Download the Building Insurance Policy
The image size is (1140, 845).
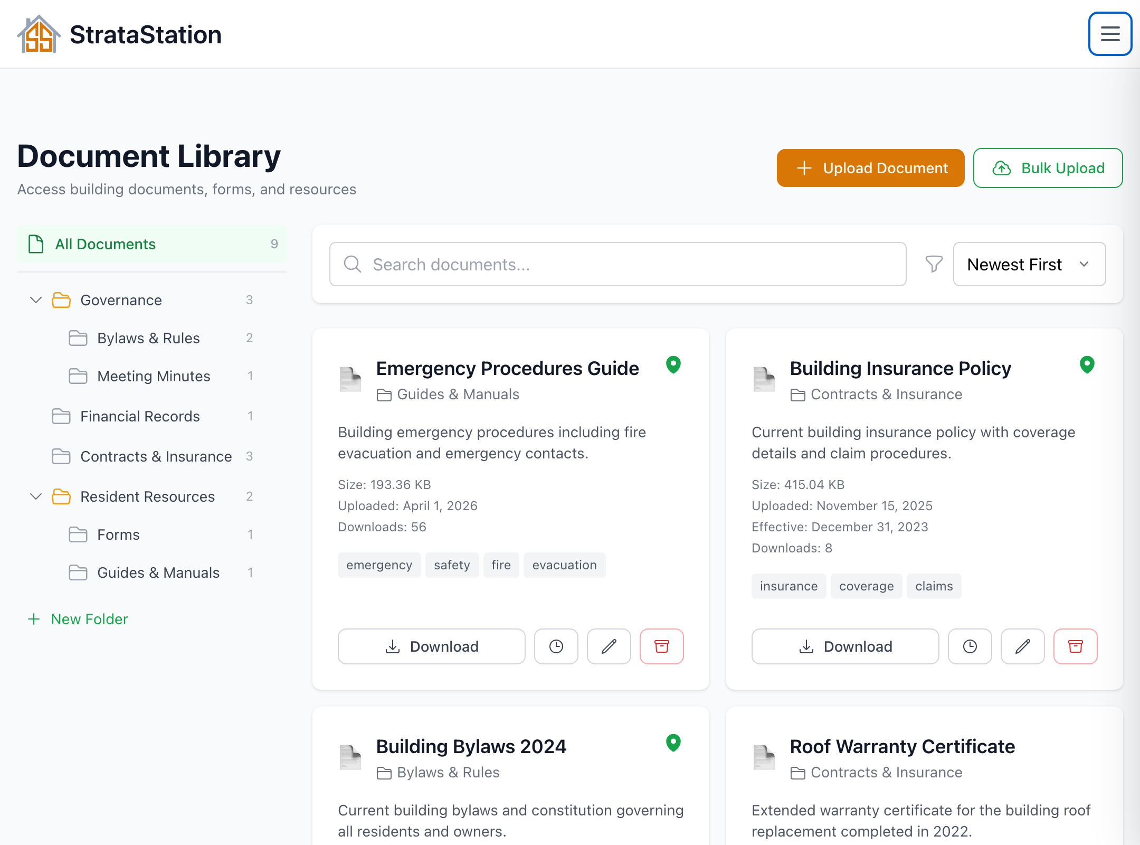845,646
